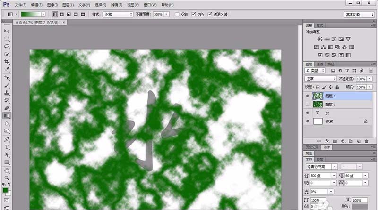The height and width of the screenshot is (210, 378).
Task: Select the Spot Healing Brush tool
Action: (7, 78)
